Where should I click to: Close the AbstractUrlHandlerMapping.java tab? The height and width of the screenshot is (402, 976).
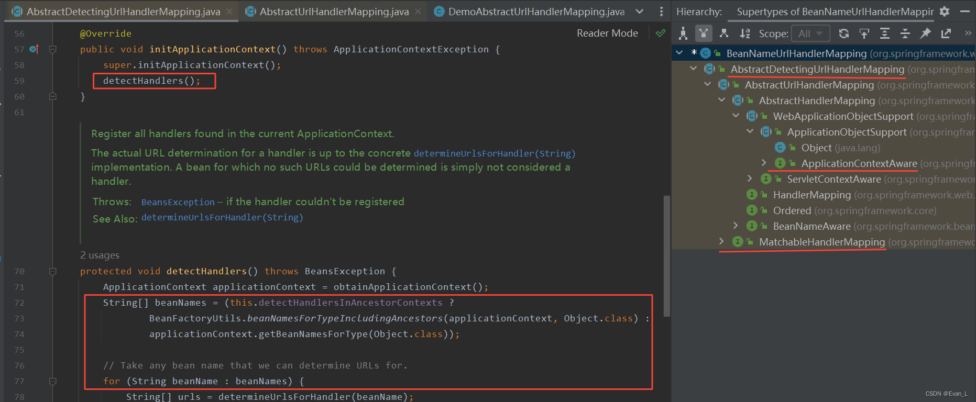click(x=418, y=12)
